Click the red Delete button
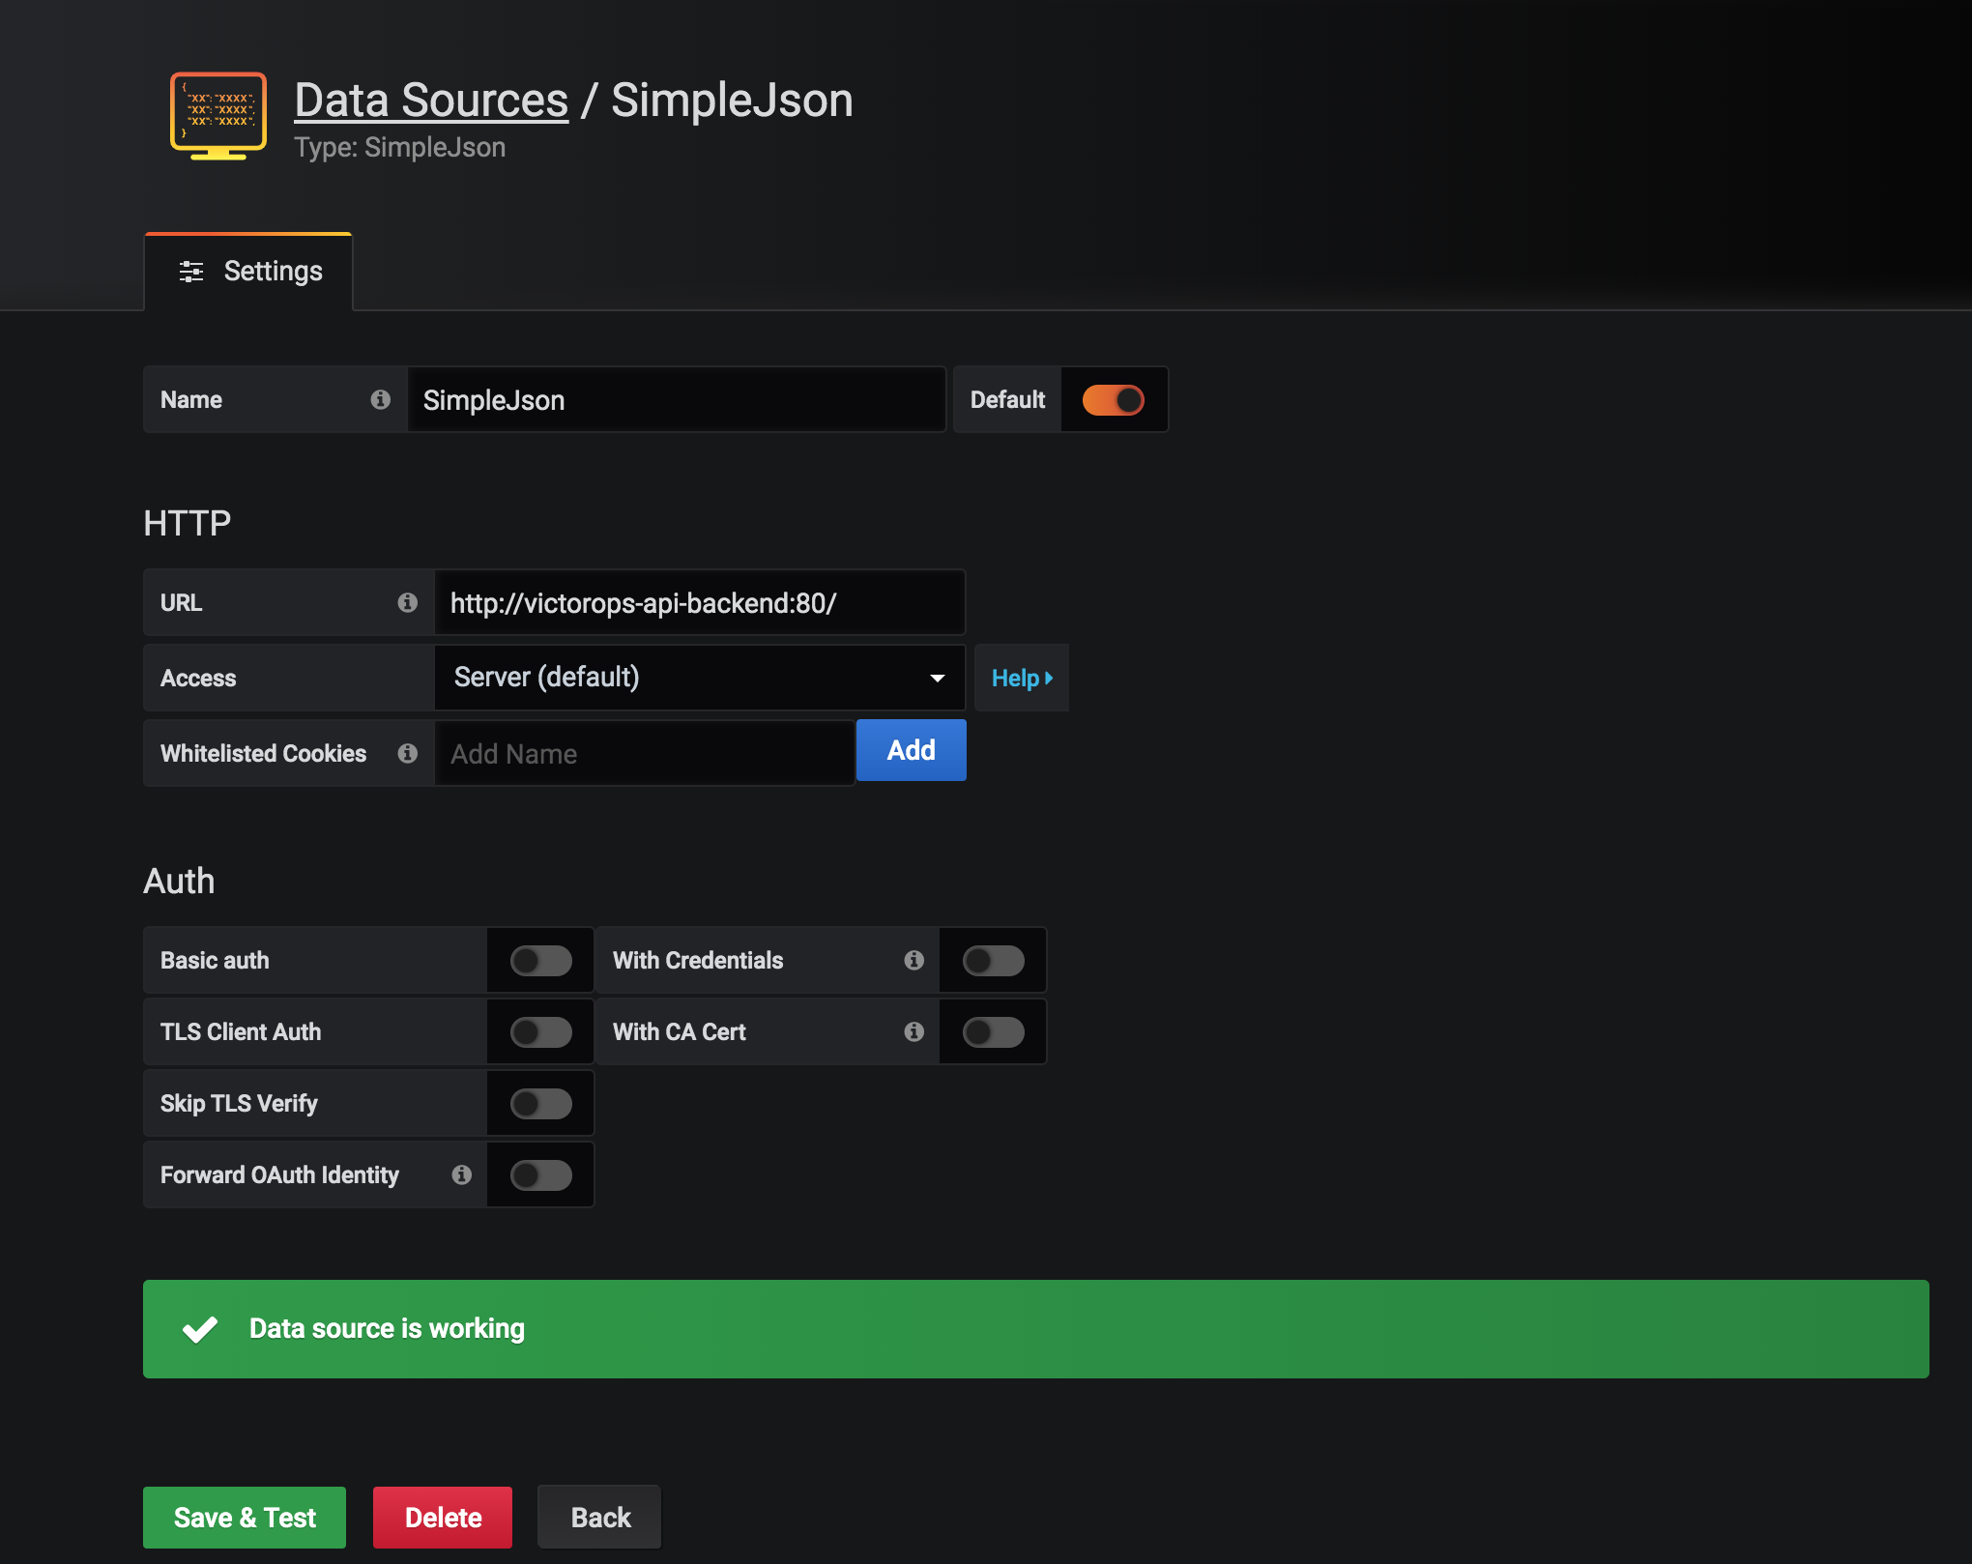The width and height of the screenshot is (1972, 1564). point(443,1517)
